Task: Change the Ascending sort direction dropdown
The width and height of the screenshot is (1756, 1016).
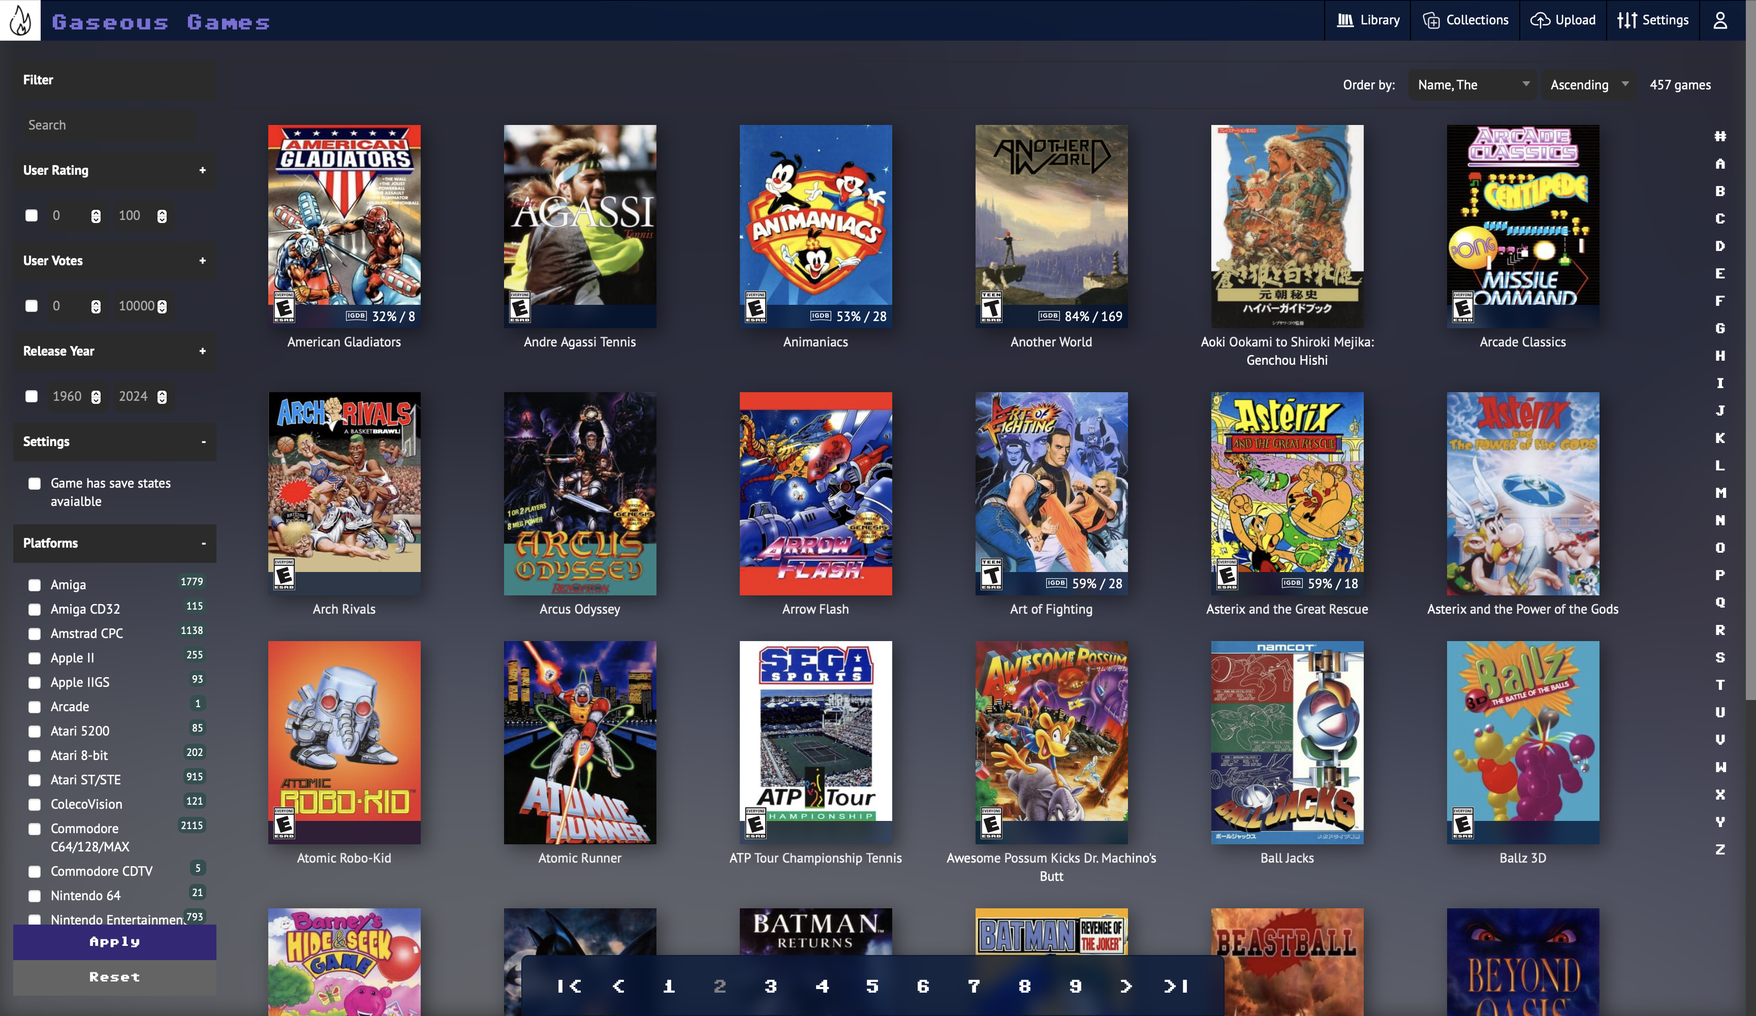Action: point(1588,85)
